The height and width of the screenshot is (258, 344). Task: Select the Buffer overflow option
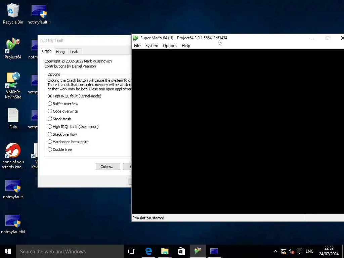click(x=63, y=104)
